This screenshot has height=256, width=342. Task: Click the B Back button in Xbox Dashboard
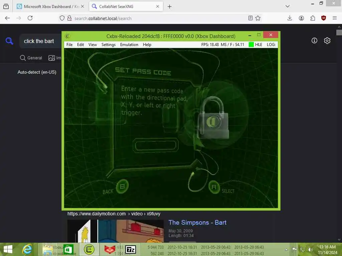click(122, 186)
